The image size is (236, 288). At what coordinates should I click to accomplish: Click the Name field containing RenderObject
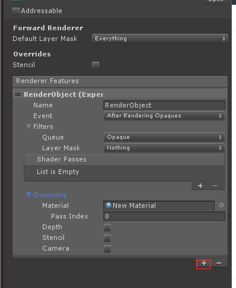click(164, 105)
